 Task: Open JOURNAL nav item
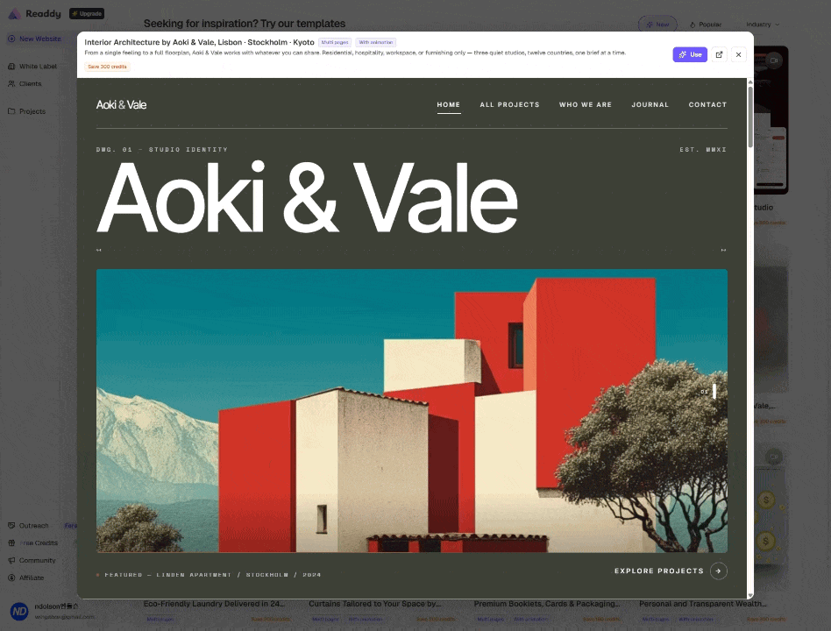tap(650, 105)
